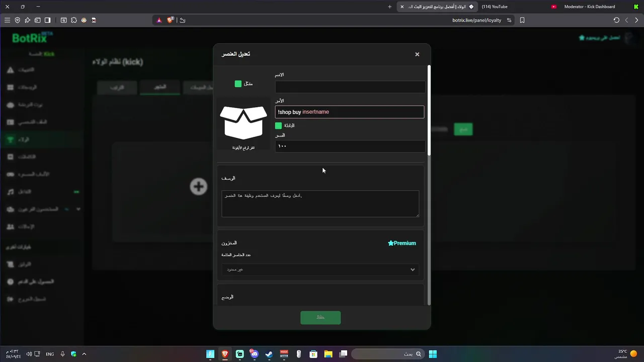Open the weather widget showing 25°C

[x=626, y=354]
